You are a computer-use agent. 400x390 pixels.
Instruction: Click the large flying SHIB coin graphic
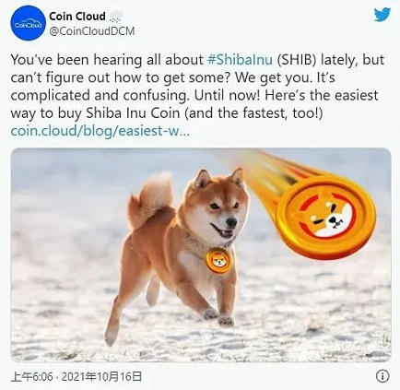coord(327,217)
